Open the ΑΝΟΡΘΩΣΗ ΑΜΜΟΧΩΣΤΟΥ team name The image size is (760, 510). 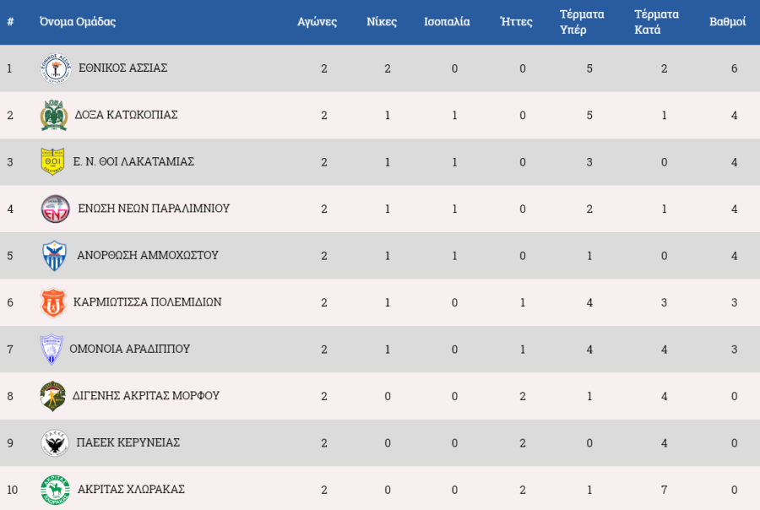coord(148,255)
